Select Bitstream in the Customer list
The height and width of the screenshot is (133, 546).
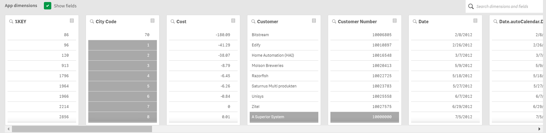coord(260,35)
